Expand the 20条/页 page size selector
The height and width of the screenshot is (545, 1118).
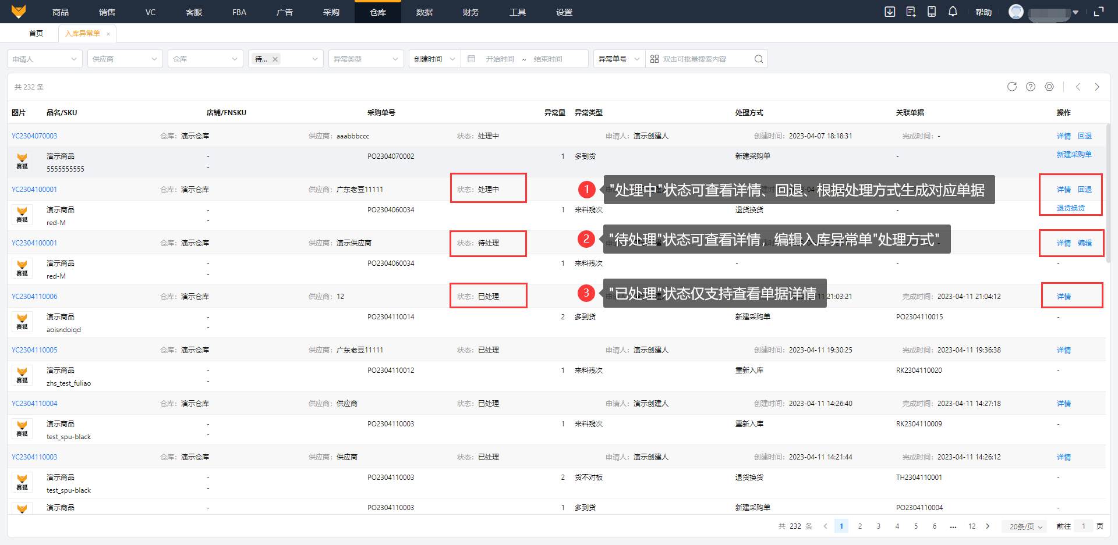[x=1025, y=526]
